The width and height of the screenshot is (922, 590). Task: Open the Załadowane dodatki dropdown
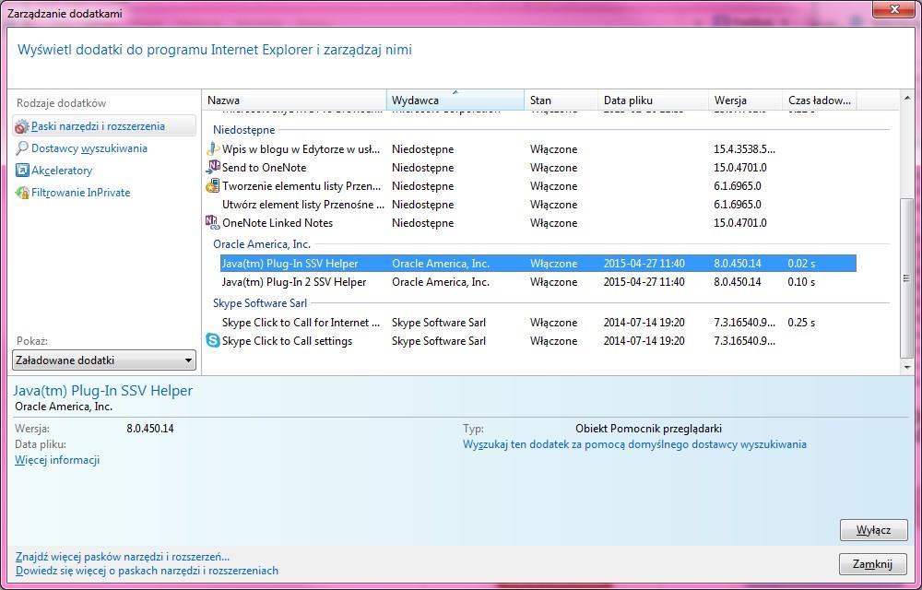coord(104,360)
